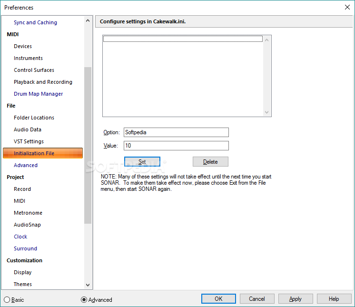Select Folder Locations
The image size is (355, 307).
tap(34, 118)
